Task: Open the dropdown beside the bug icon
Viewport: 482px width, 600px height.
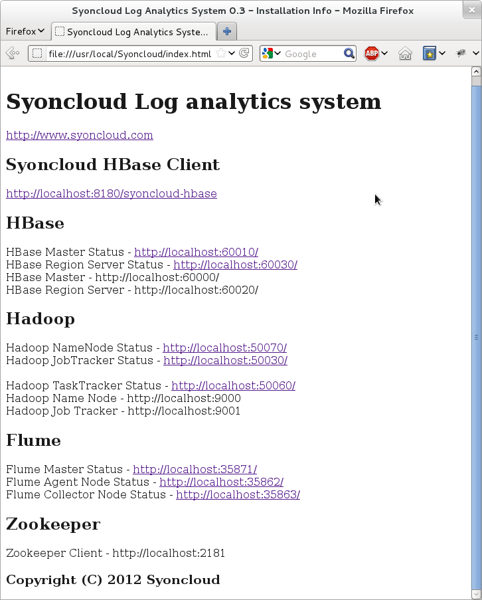Action: (x=476, y=53)
